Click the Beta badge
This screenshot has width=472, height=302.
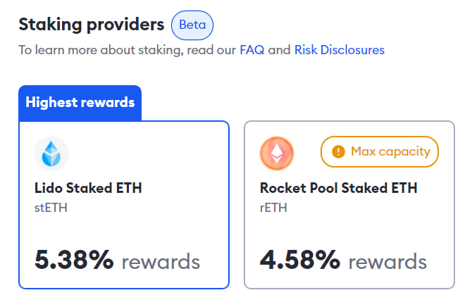(x=192, y=25)
